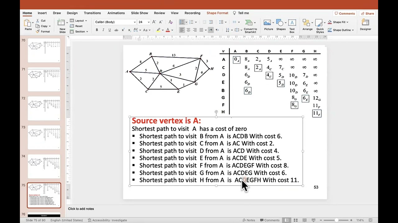Switch to Slide Sorter view

(x=296, y=220)
